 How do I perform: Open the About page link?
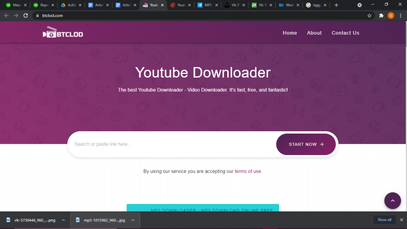point(314,33)
